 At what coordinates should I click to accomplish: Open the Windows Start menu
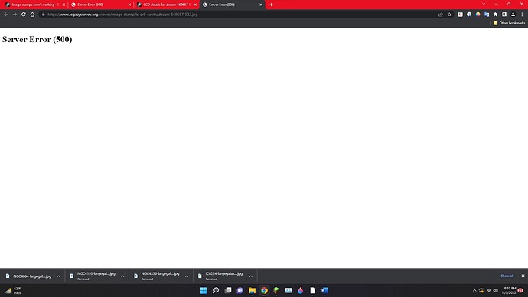click(204, 290)
